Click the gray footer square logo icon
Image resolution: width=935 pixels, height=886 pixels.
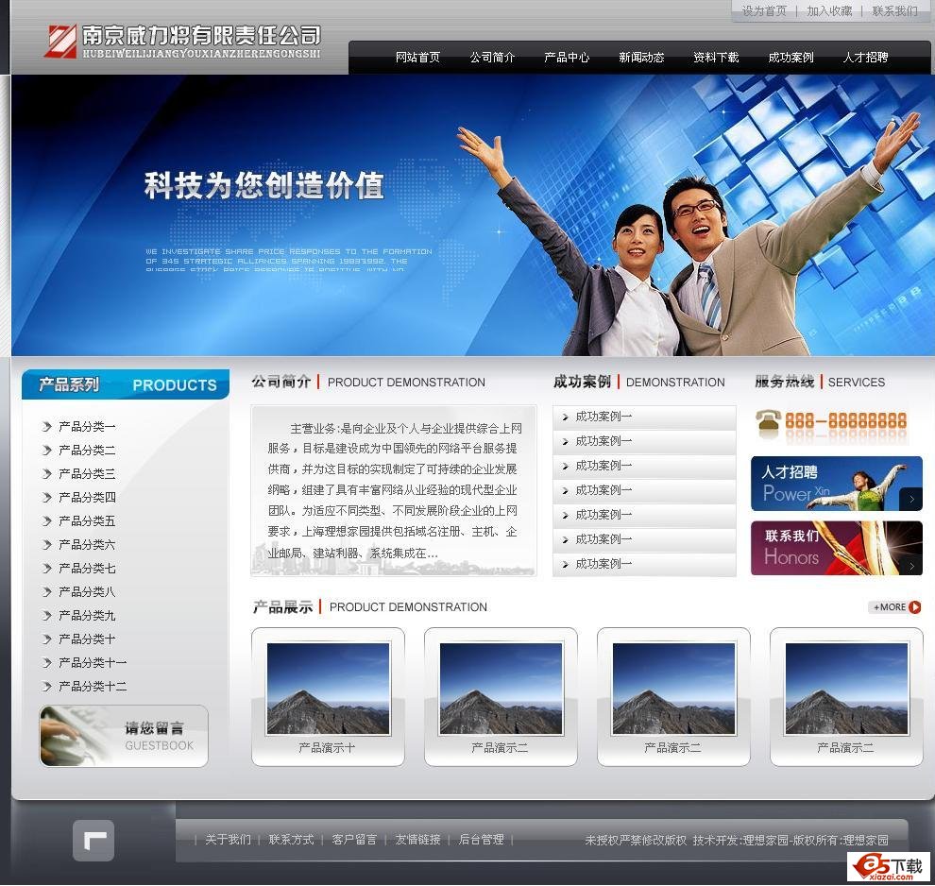[x=93, y=840]
